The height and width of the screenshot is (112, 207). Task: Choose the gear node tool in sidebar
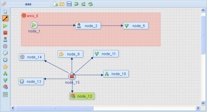tap(5, 46)
